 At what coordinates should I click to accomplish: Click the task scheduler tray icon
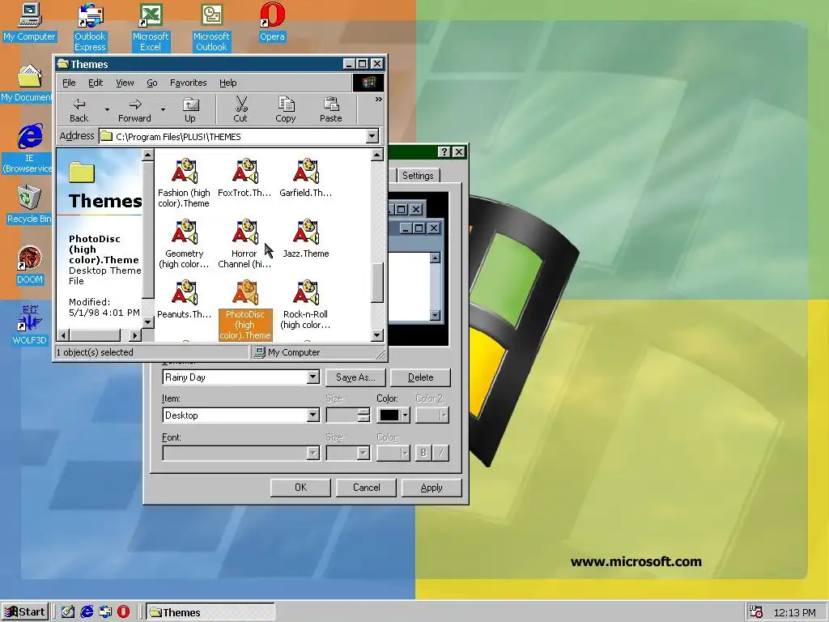tap(756, 612)
